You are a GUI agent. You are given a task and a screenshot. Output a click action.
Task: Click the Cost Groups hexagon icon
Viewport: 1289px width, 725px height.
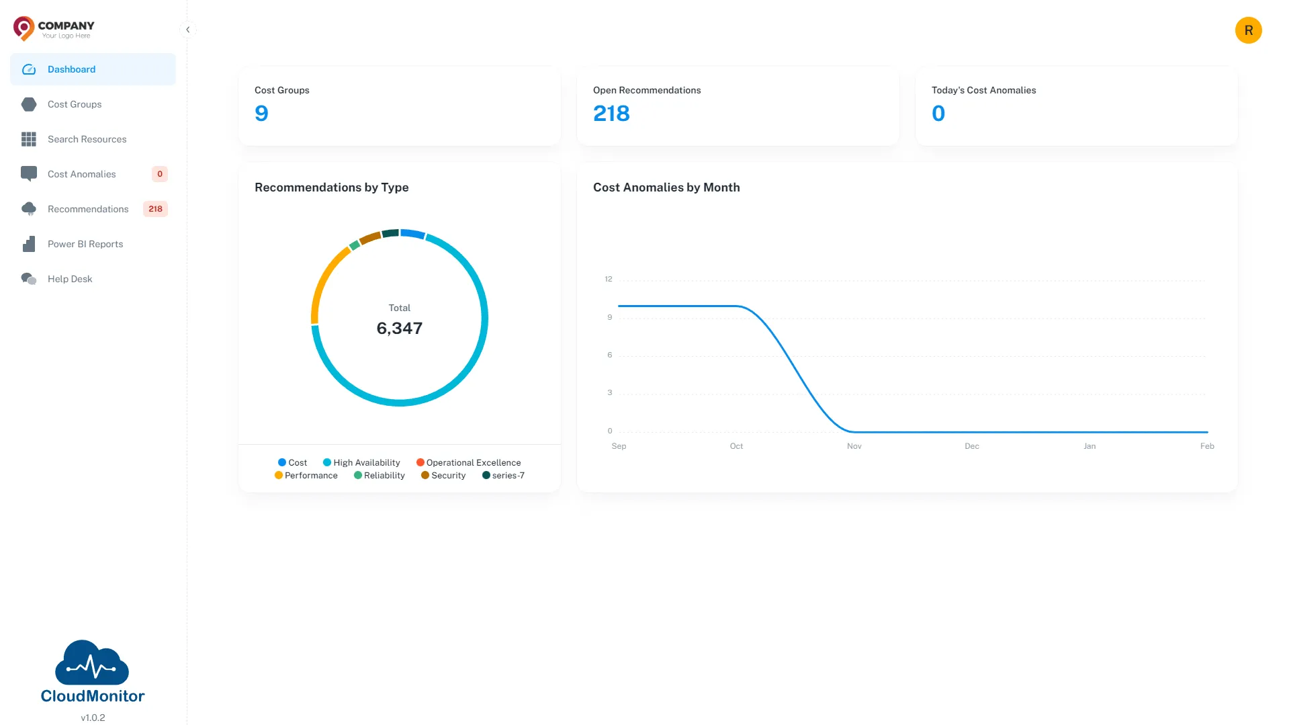[x=29, y=104]
